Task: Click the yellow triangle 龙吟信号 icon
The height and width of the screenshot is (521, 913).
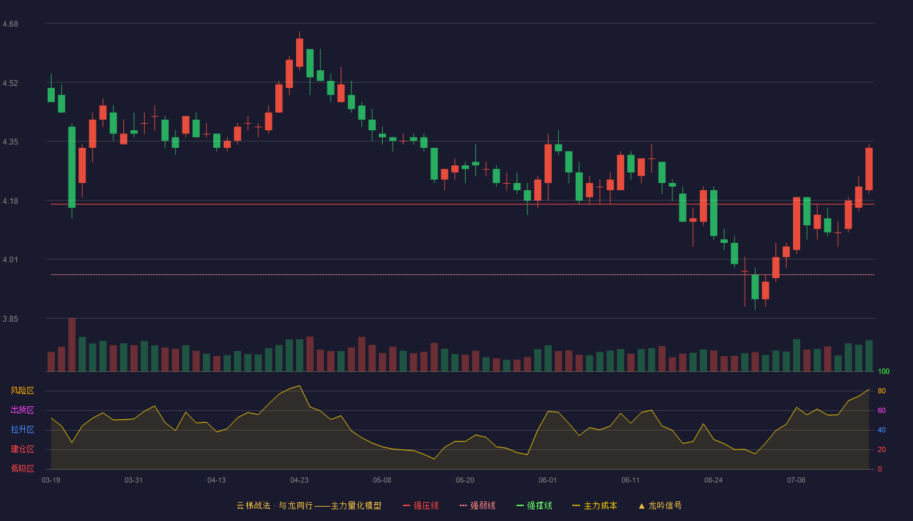Action: (x=642, y=505)
